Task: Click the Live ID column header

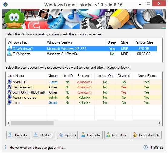Action: point(67,76)
